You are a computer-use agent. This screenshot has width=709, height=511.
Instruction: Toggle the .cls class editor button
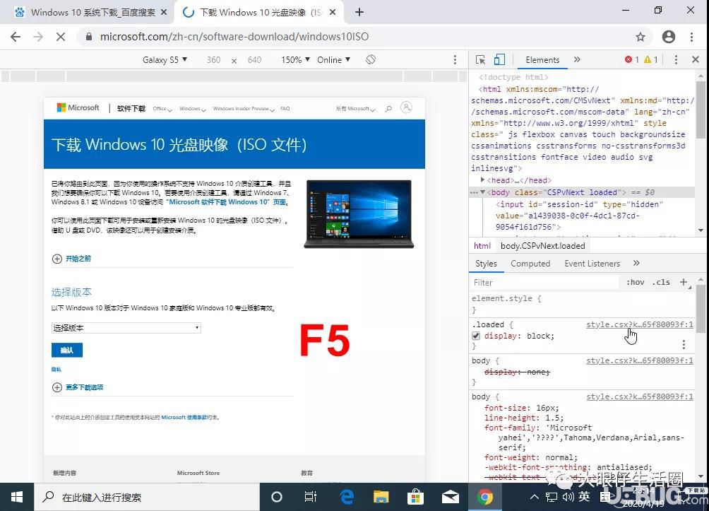tap(661, 283)
